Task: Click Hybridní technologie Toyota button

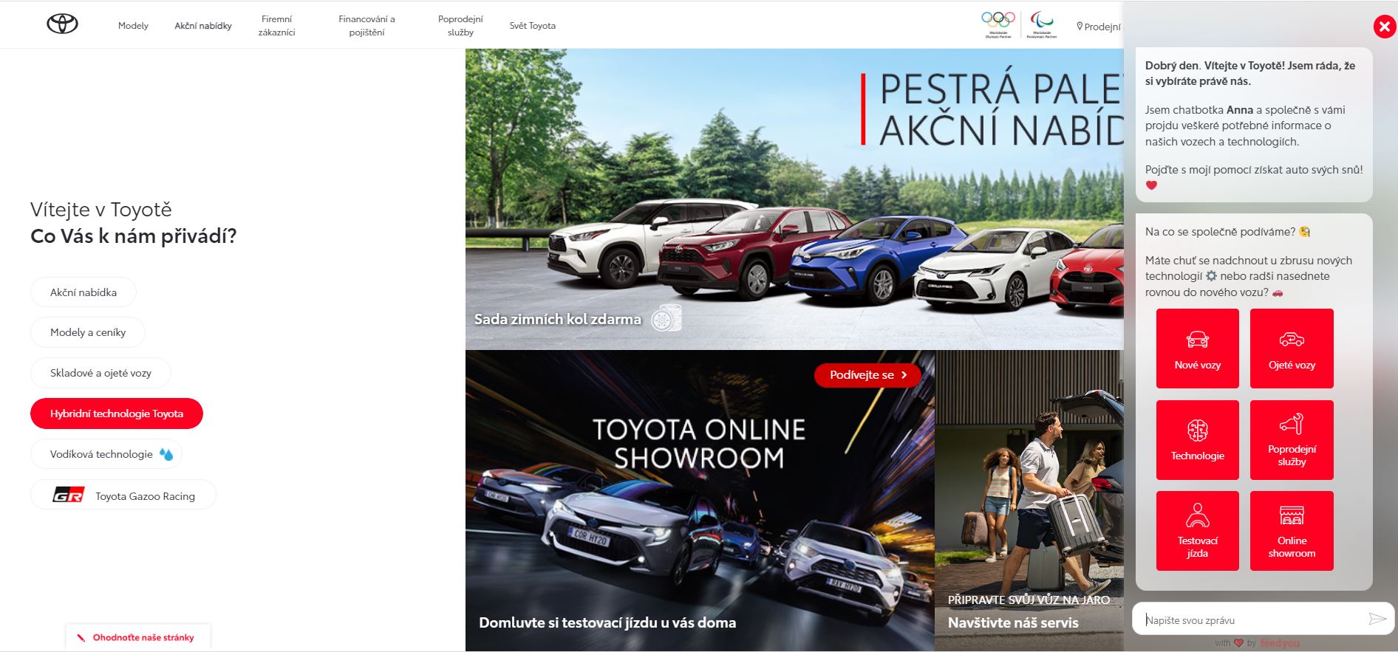Action: 117,413
